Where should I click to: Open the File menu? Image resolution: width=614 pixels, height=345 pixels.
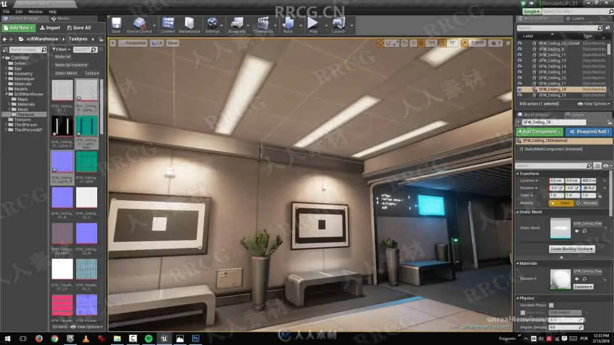point(6,11)
